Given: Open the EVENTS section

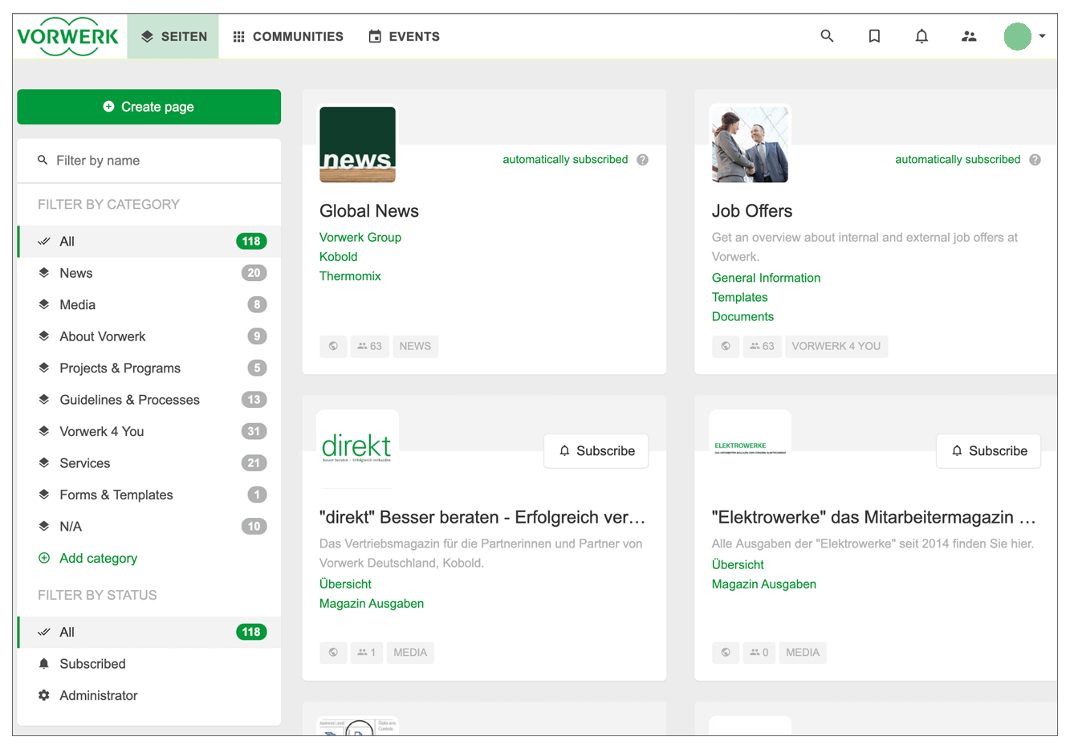Looking at the screenshot, I should coord(404,36).
